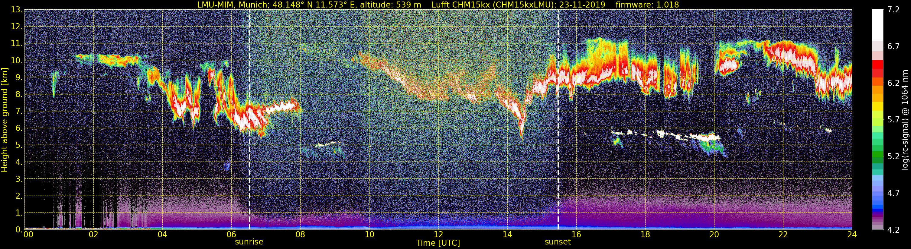This screenshot has width=911, height=249.
Task: Click the height axis tick label 3
Action: [19, 179]
